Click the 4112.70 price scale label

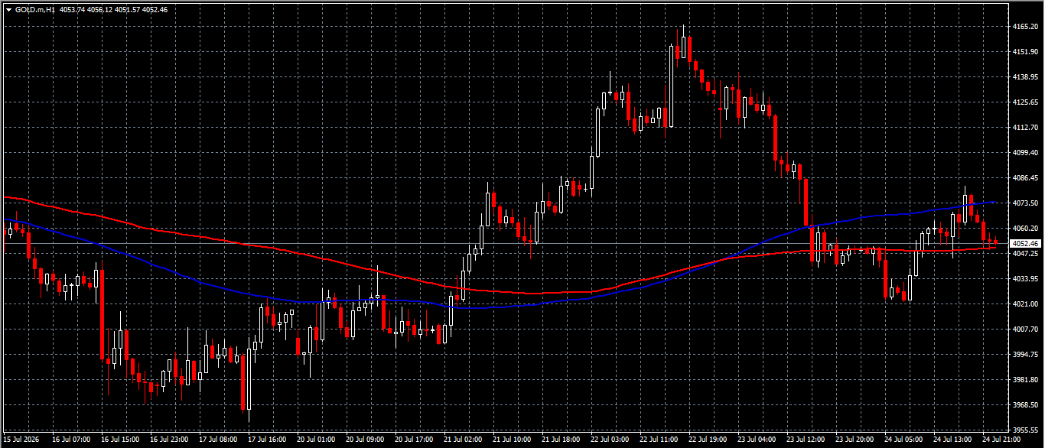1024,127
